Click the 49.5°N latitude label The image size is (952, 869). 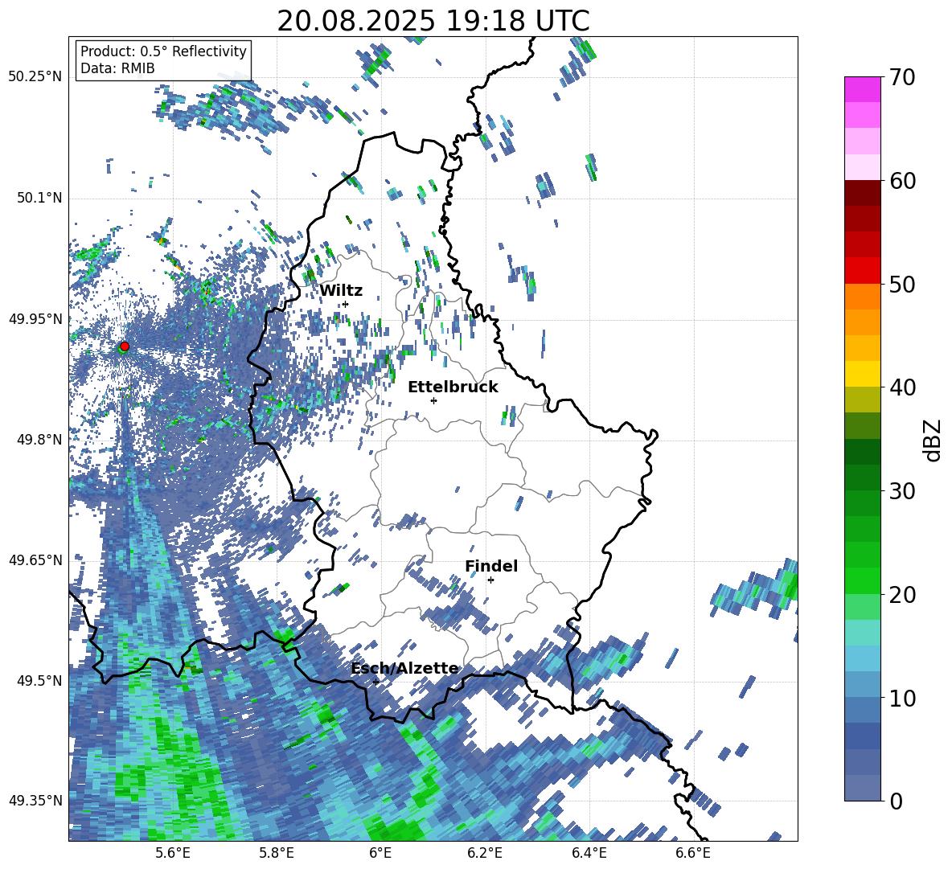(x=39, y=680)
